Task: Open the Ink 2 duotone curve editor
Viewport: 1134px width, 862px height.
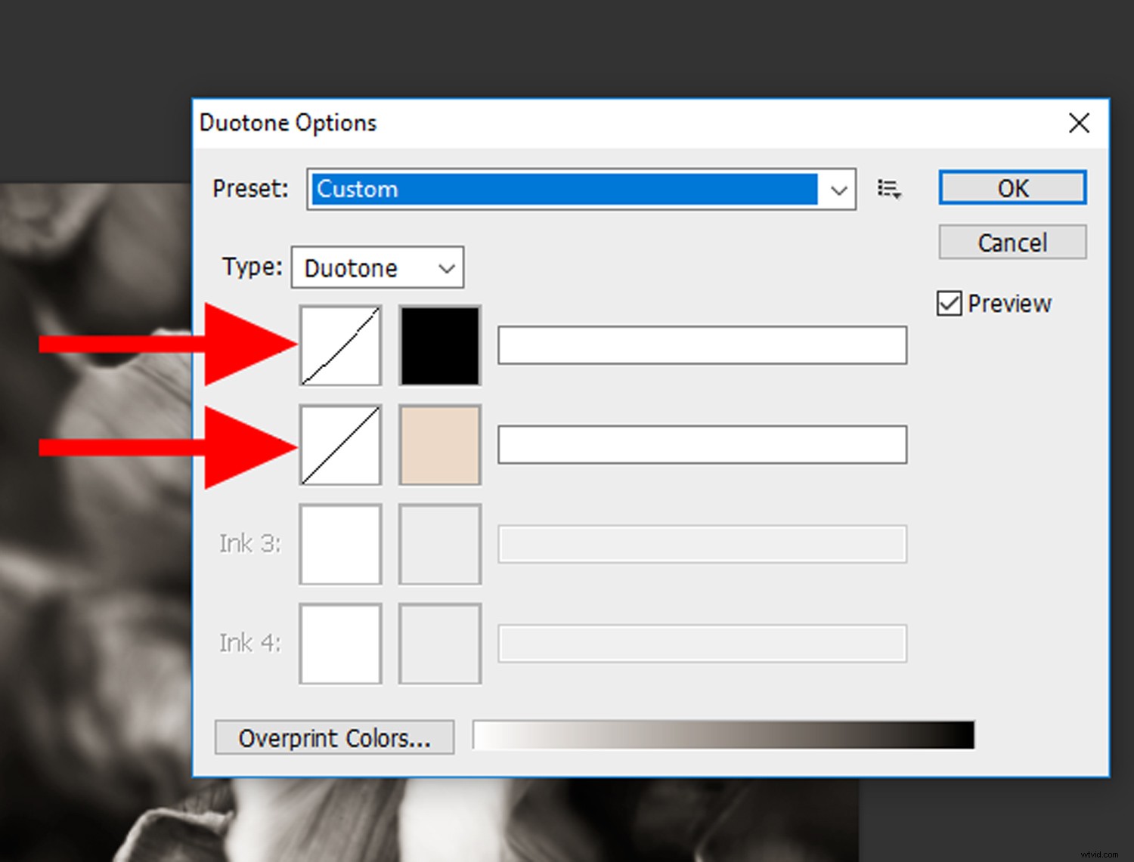Action: (x=339, y=445)
